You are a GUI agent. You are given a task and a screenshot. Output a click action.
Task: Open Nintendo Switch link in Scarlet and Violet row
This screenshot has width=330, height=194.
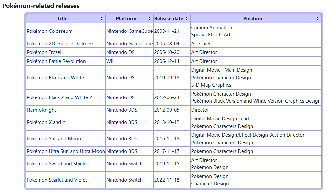tap(125, 180)
